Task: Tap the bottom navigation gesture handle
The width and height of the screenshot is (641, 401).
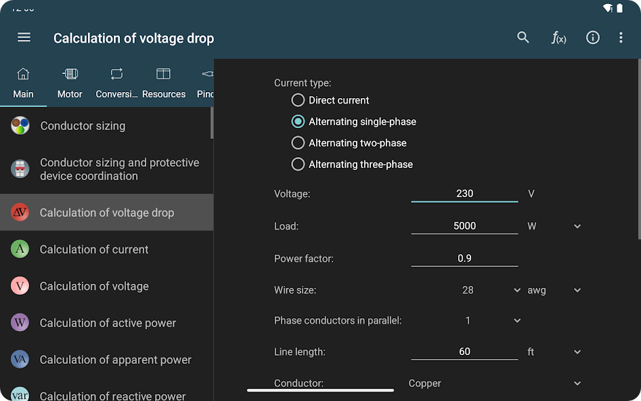Action: coord(321,390)
